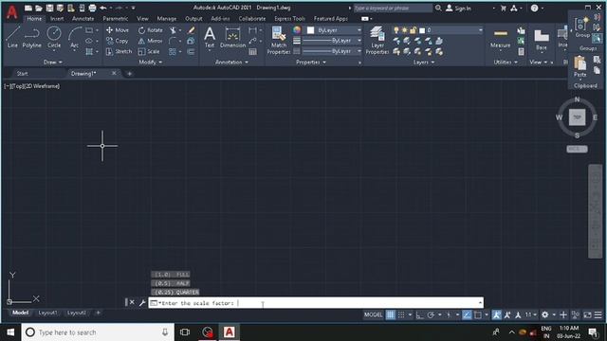Activate the Mirror command
Screen dimensions: 607x341
pyautogui.click(x=151, y=41)
